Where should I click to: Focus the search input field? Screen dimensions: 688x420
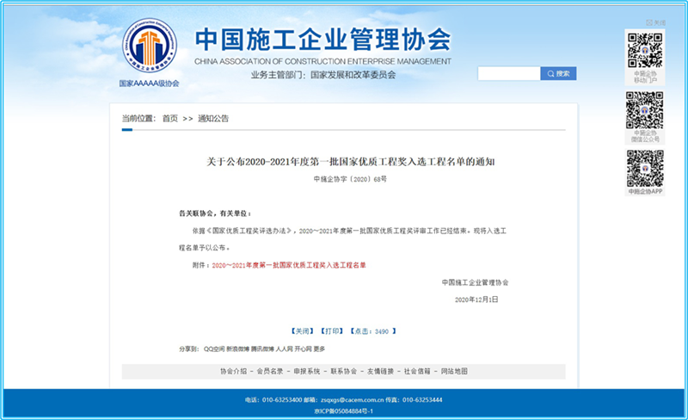[508, 74]
